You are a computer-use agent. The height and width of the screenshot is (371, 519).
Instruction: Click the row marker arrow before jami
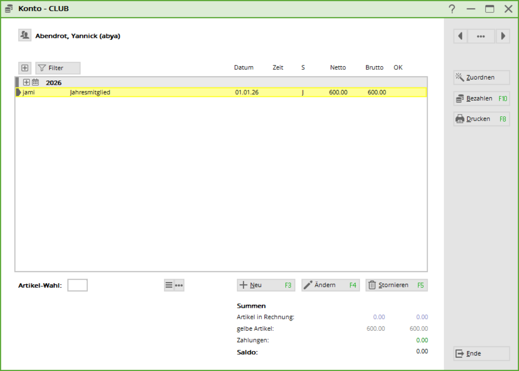[x=19, y=92]
